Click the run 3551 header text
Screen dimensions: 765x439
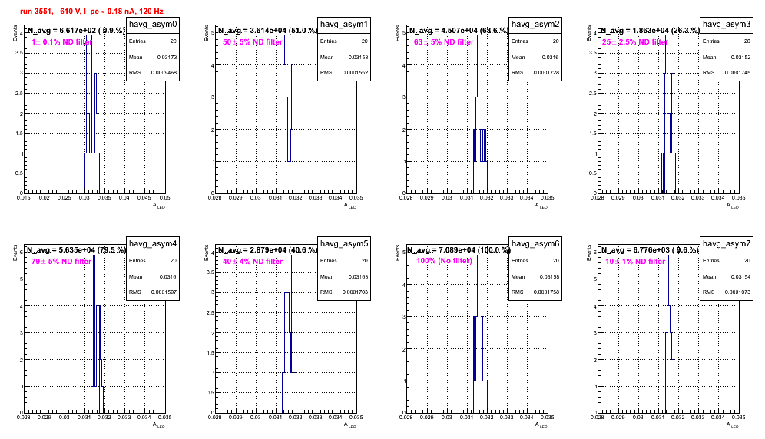91,11
